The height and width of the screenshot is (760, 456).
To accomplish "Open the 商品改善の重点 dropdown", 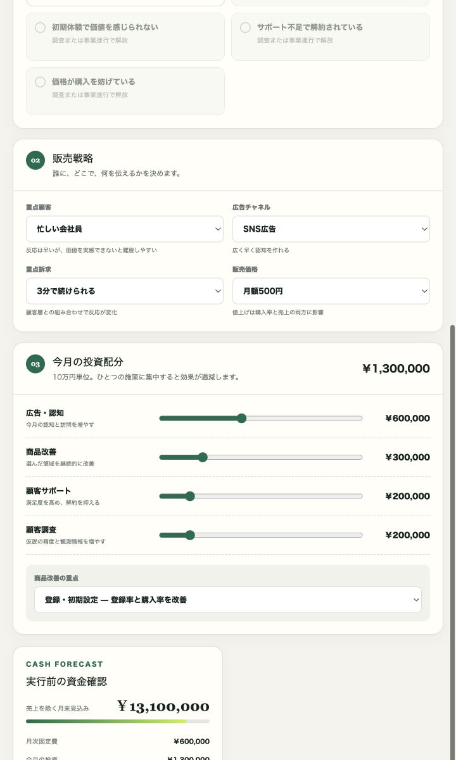I will (x=228, y=600).
